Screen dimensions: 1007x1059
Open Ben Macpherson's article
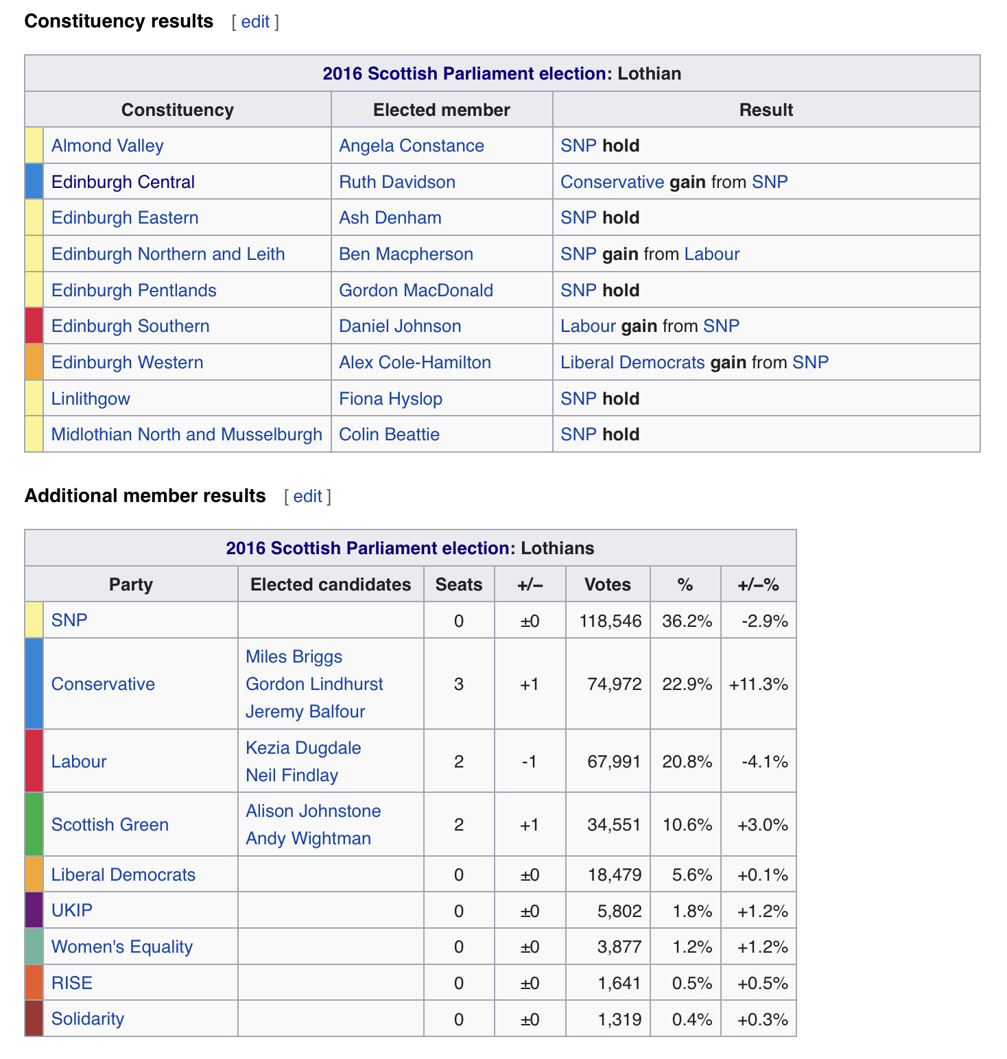(406, 254)
